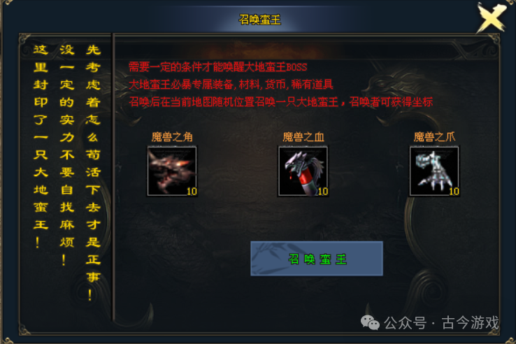Click the 魔兽之角 dragon head item icon
Image resolution: width=516 pixels, height=344 pixels.
(x=172, y=171)
